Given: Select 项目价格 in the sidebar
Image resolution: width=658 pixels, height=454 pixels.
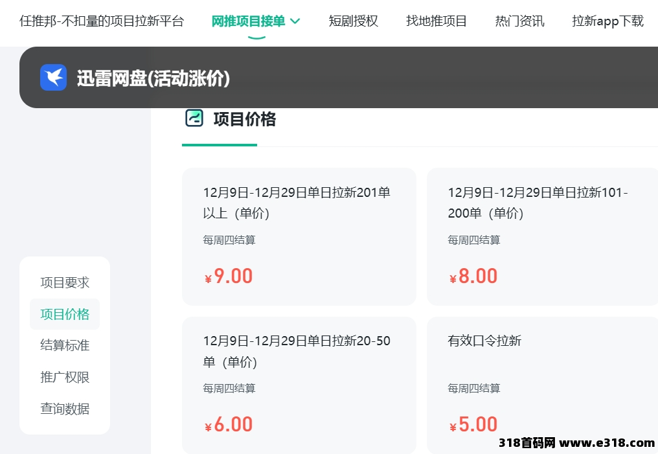Looking at the screenshot, I should point(65,314).
